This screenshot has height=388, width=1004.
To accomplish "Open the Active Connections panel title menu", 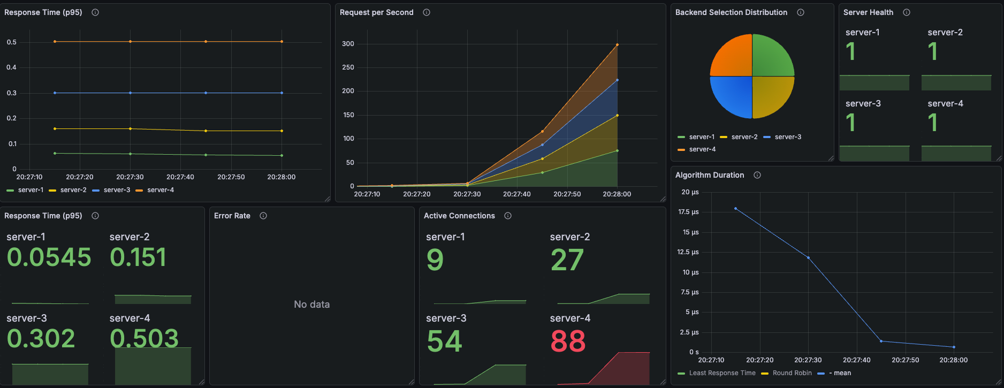I will pyautogui.click(x=459, y=216).
